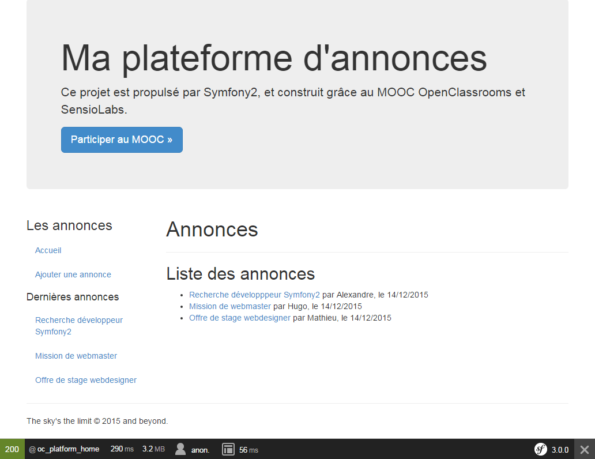The height and width of the screenshot is (459, 595).
Task: Click the Twig template render icon
Action: point(228,449)
